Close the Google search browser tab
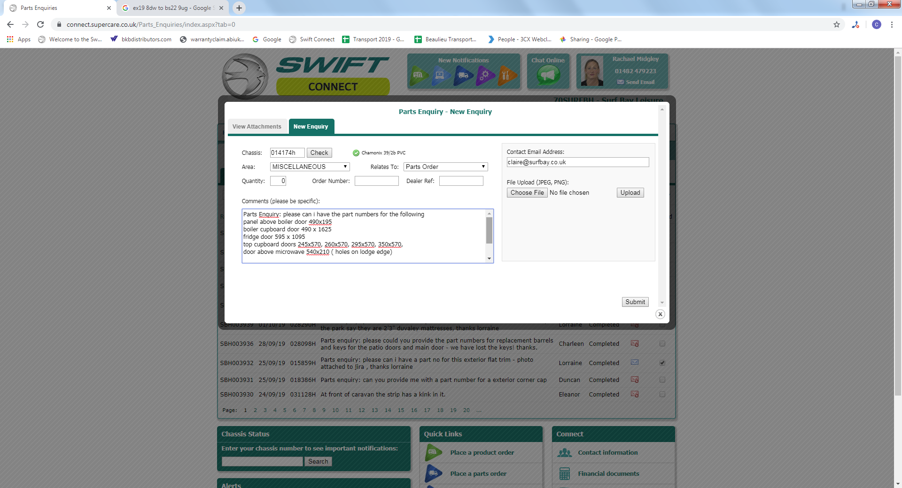The height and width of the screenshot is (488, 902). 221,8
